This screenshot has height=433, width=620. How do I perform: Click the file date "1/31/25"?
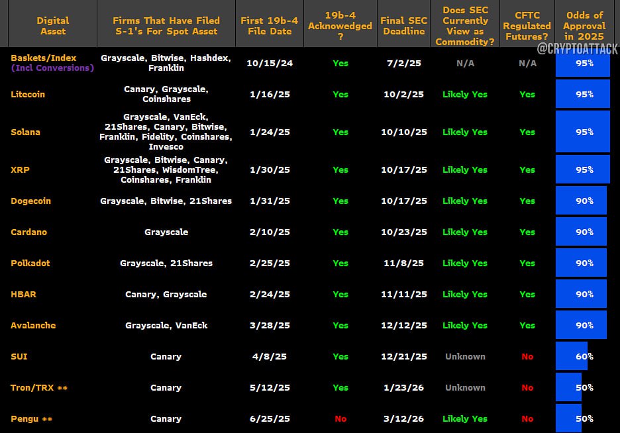point(270,201)
